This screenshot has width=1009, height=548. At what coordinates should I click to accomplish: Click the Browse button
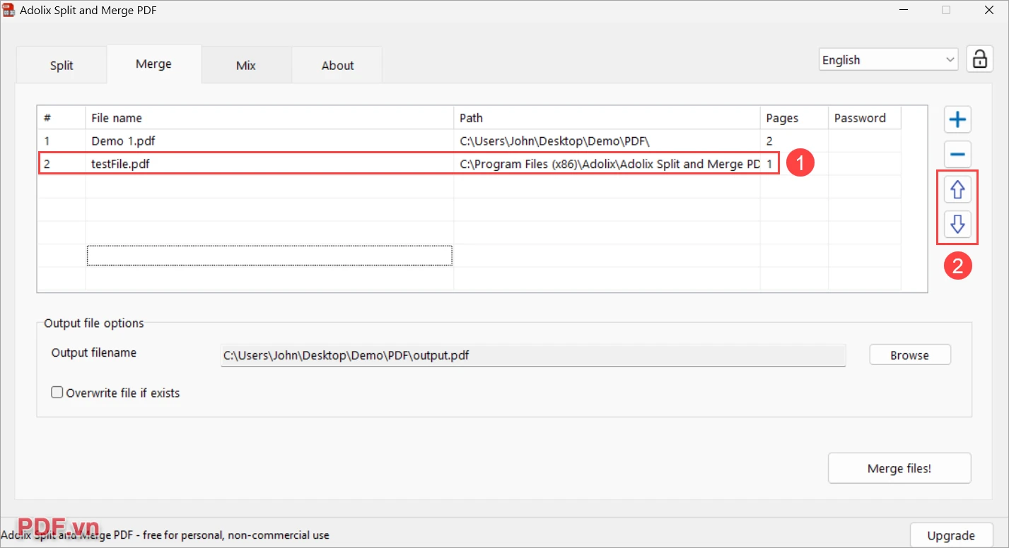click(x=909, y=355)
